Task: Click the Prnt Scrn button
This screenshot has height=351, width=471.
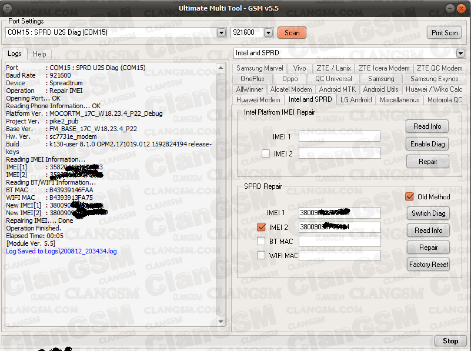Action: tap(445, 32)
